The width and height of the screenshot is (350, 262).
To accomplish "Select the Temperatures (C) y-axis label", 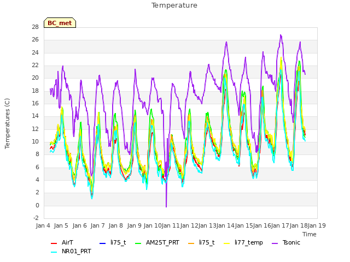I will coord(7,123).
